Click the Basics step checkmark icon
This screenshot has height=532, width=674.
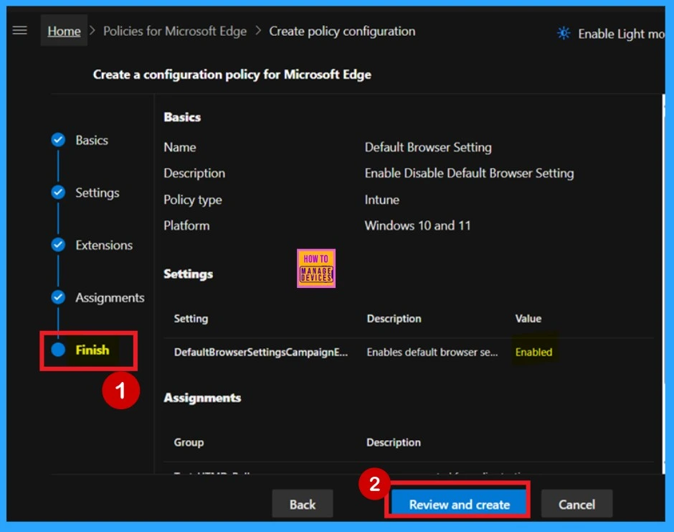click(x=58, y=140)
